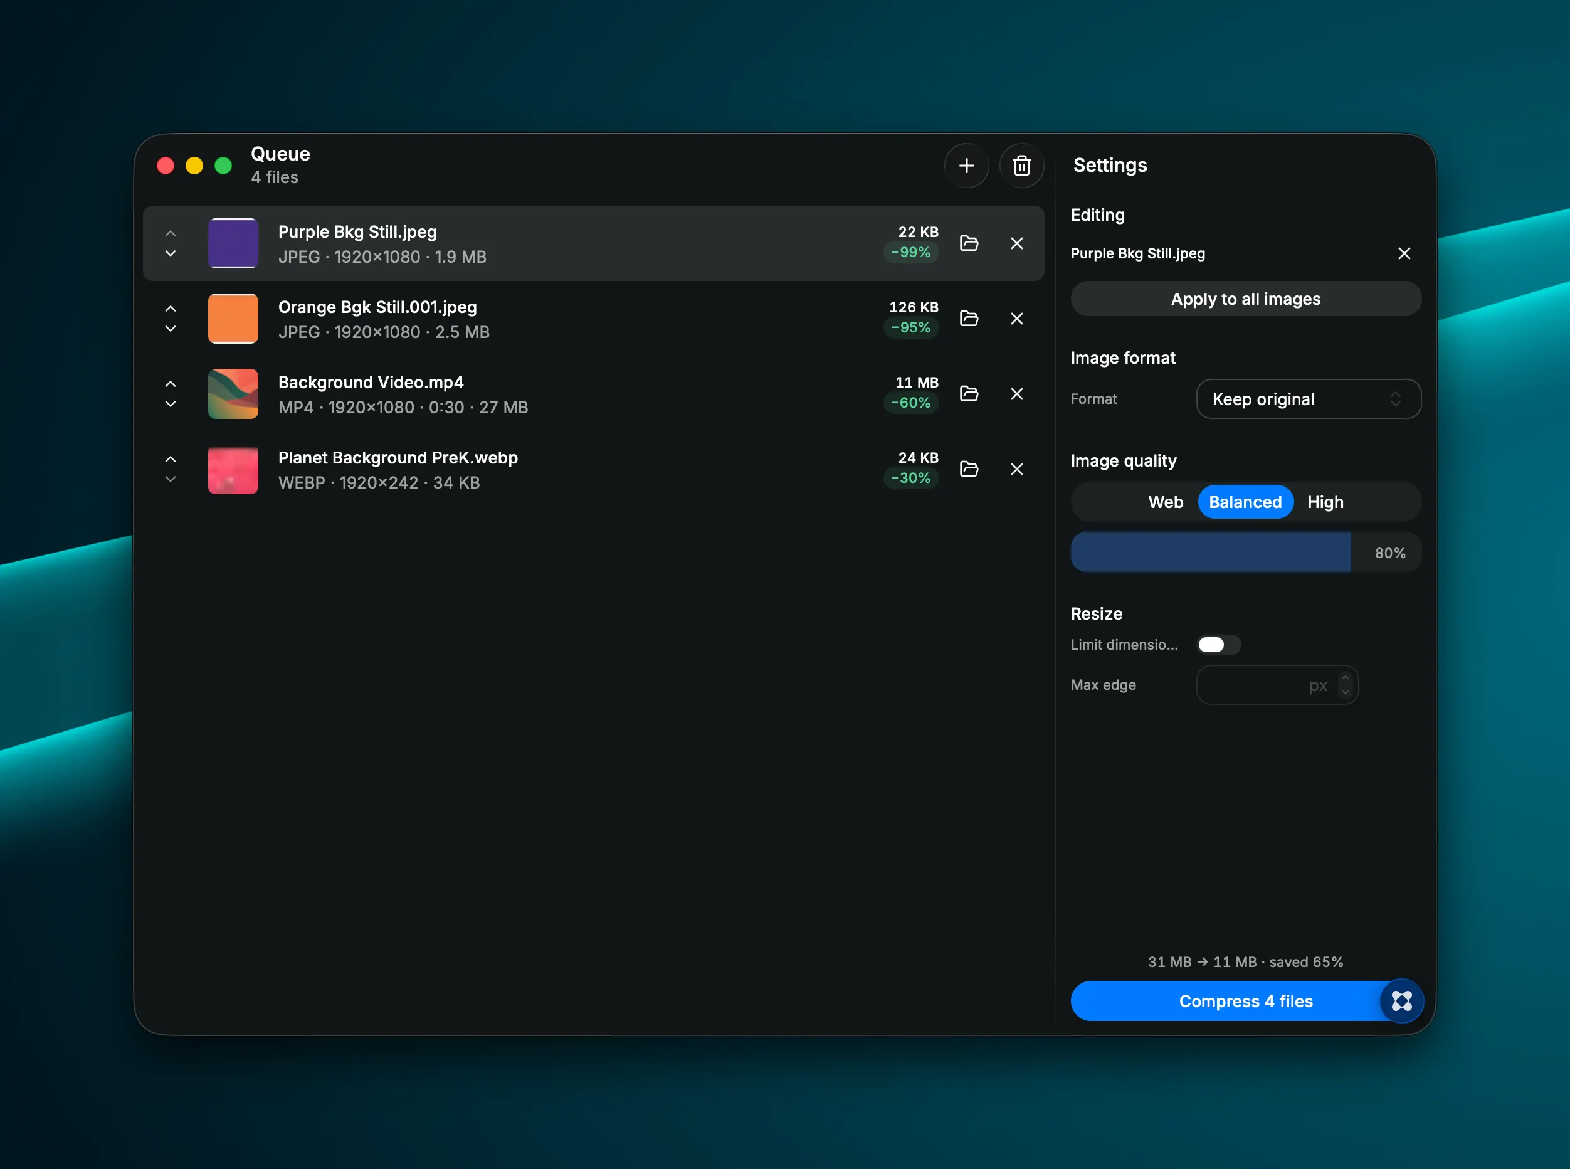Click the 80% quality value
This screenshot has width=1570, height=1169.
[1389, 553]
